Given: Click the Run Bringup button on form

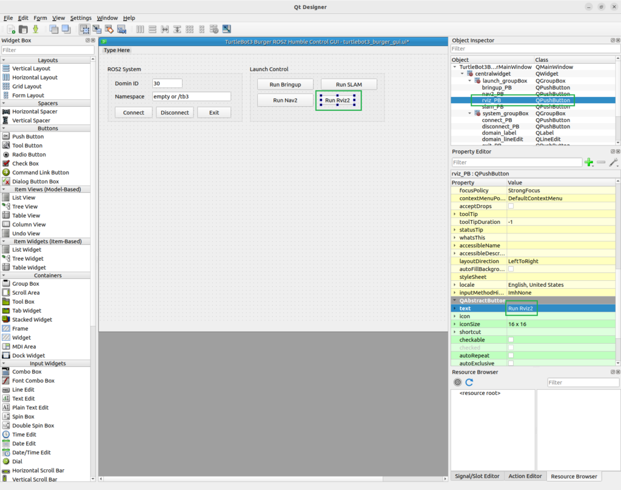Looking at the screenshot, I should tap(285, 84).
